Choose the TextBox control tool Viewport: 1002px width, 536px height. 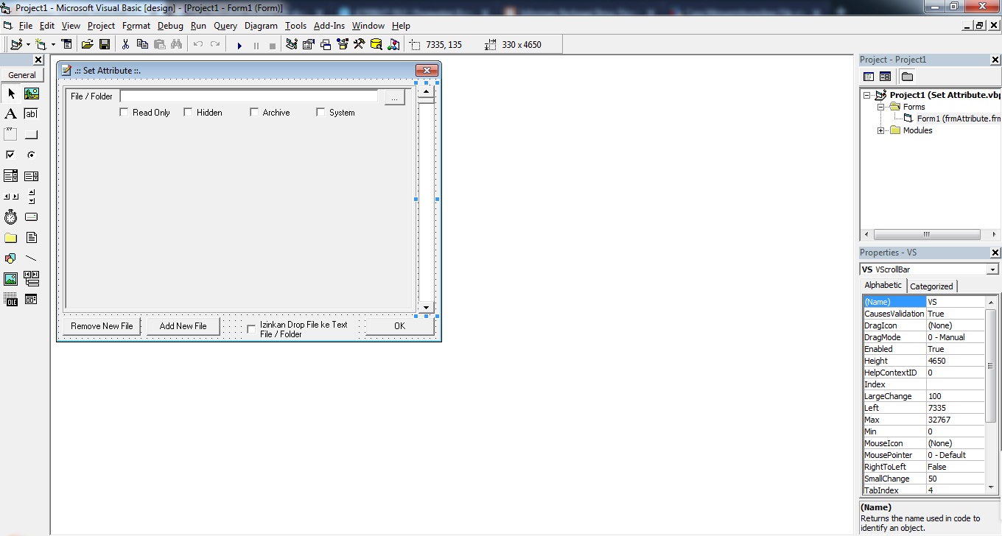click(x=32, y=114)
